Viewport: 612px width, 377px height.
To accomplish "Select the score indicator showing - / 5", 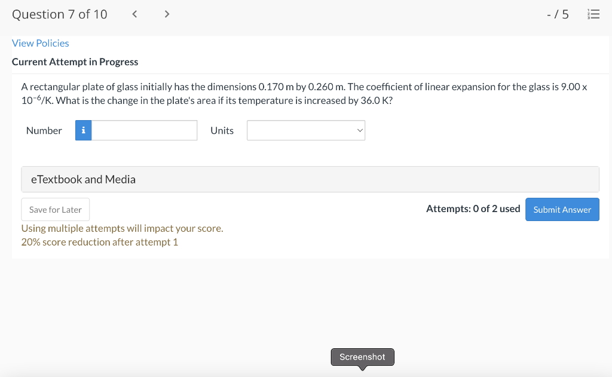I will [x=558, y=14].
